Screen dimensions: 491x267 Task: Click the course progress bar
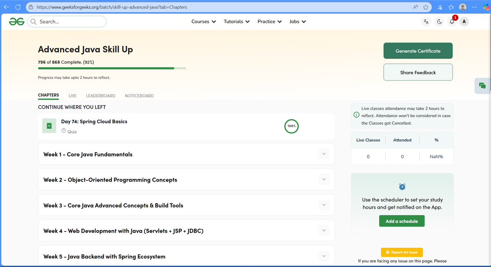click(x=112, y=68)
